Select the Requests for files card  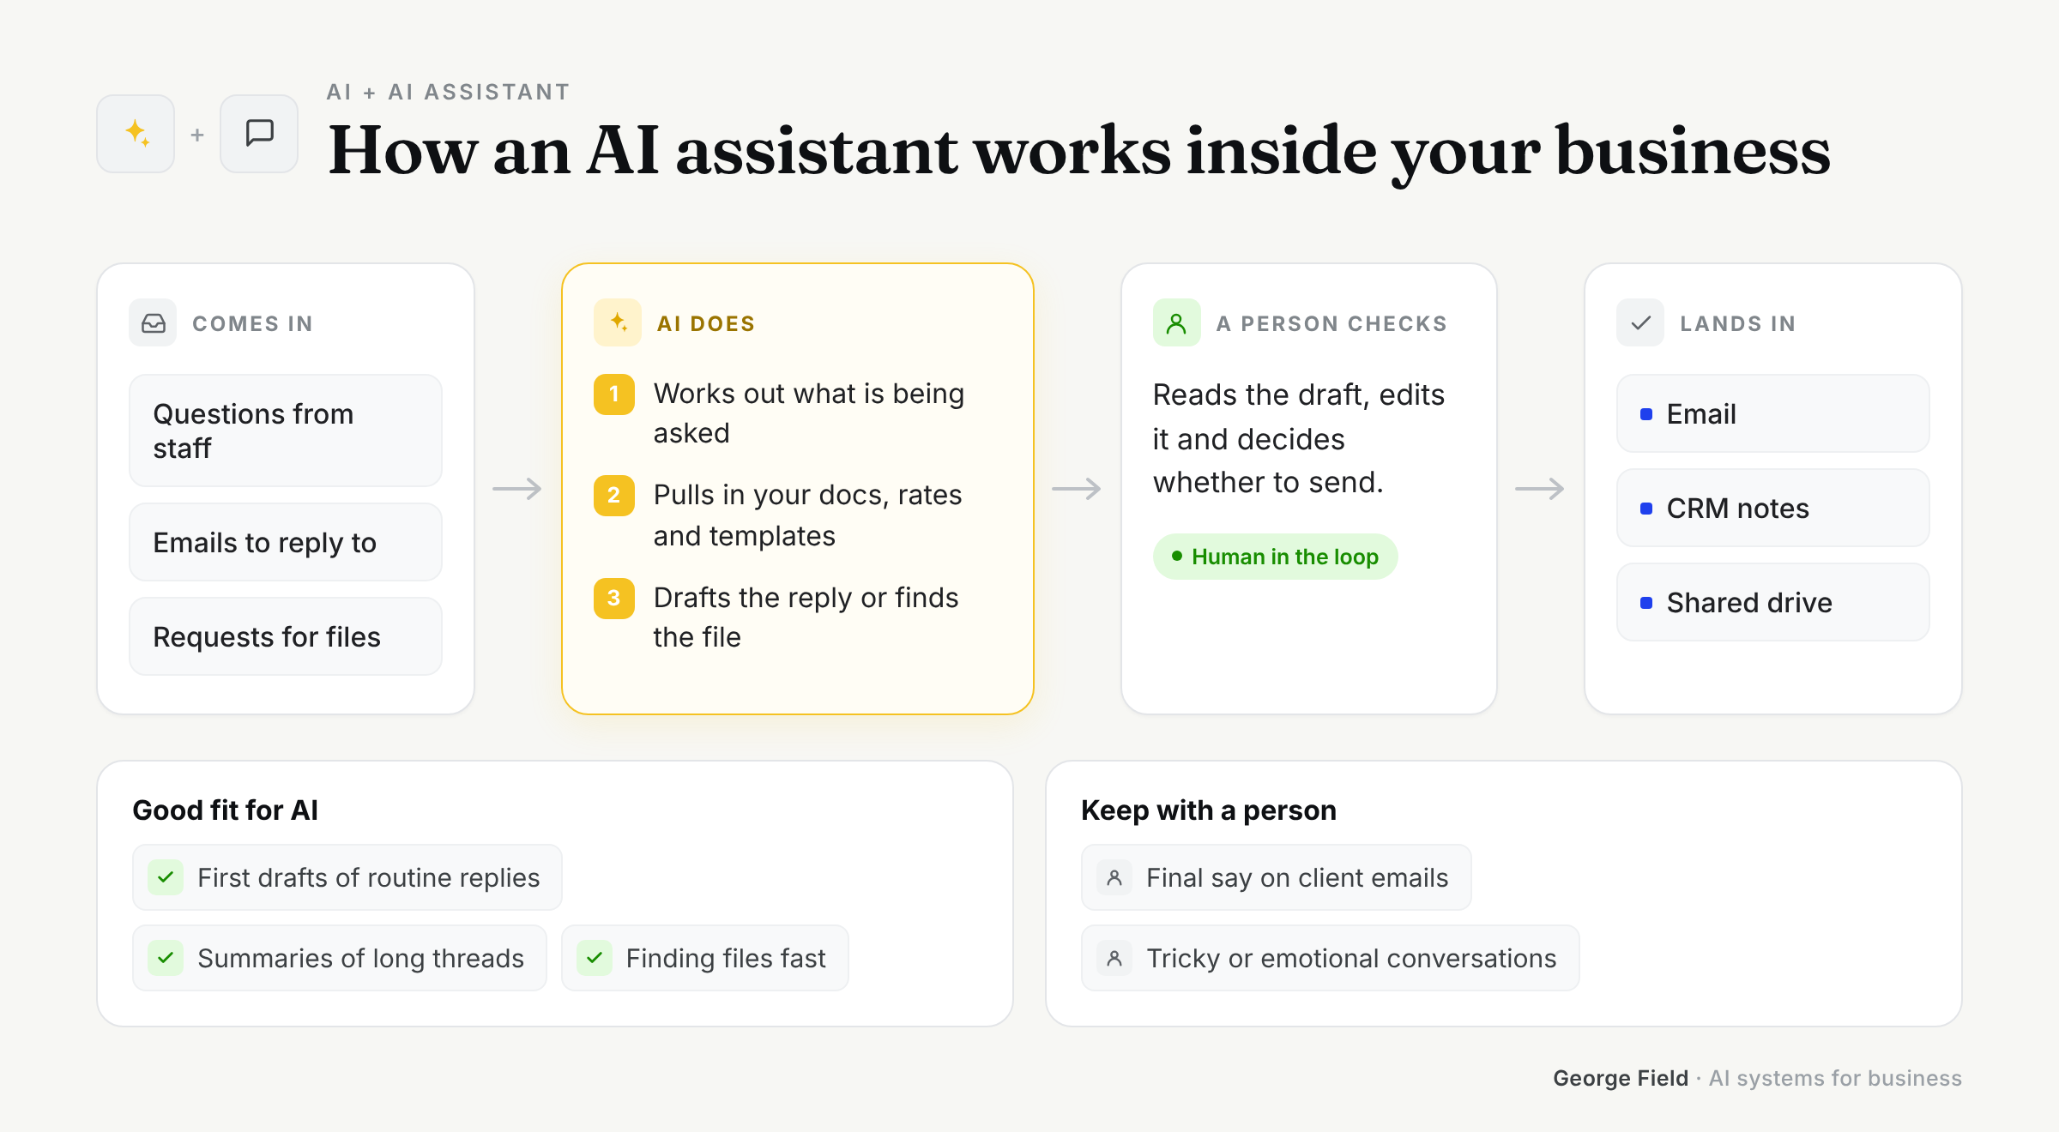coord(286,636)
